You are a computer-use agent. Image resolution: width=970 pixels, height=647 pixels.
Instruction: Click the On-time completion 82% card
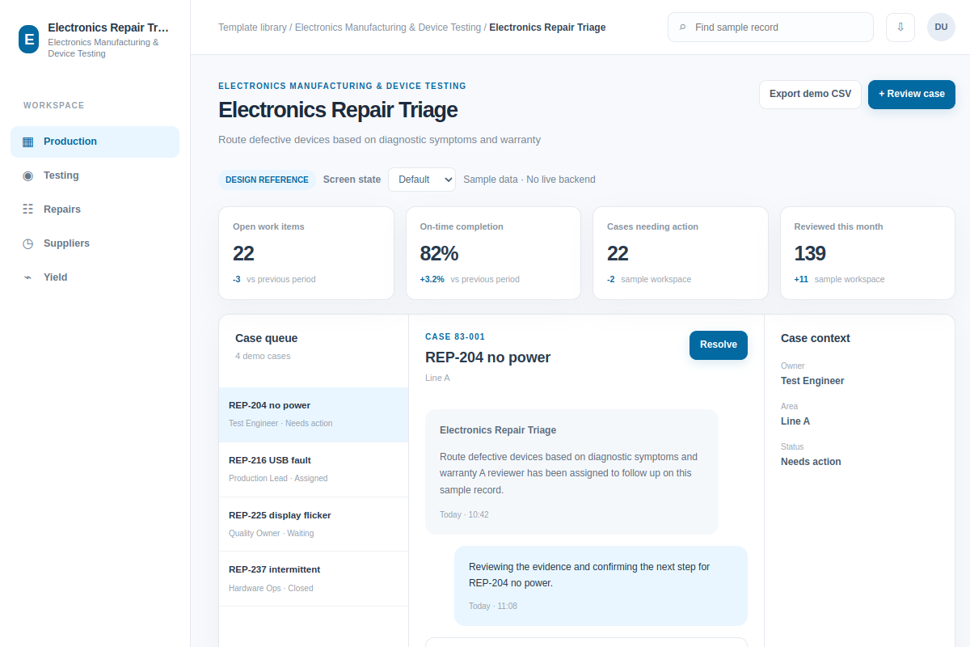493,253
